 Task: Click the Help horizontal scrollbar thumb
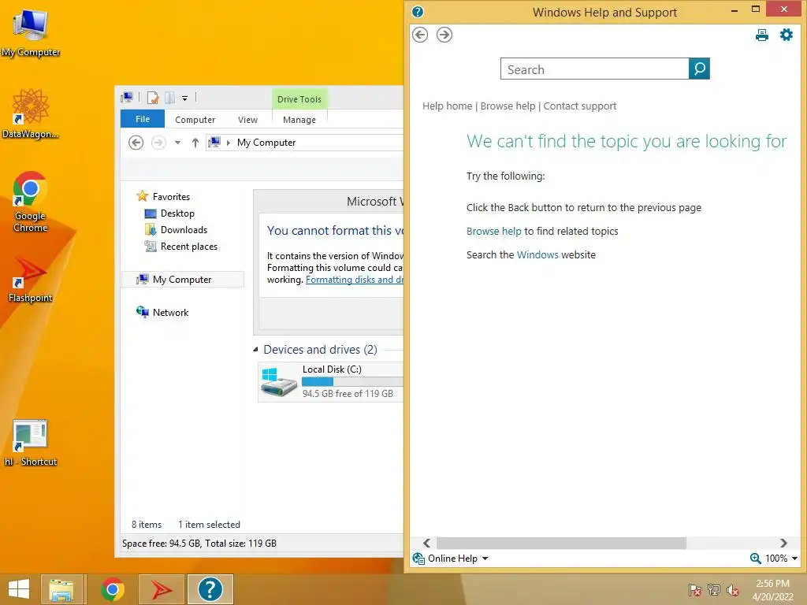561,543
